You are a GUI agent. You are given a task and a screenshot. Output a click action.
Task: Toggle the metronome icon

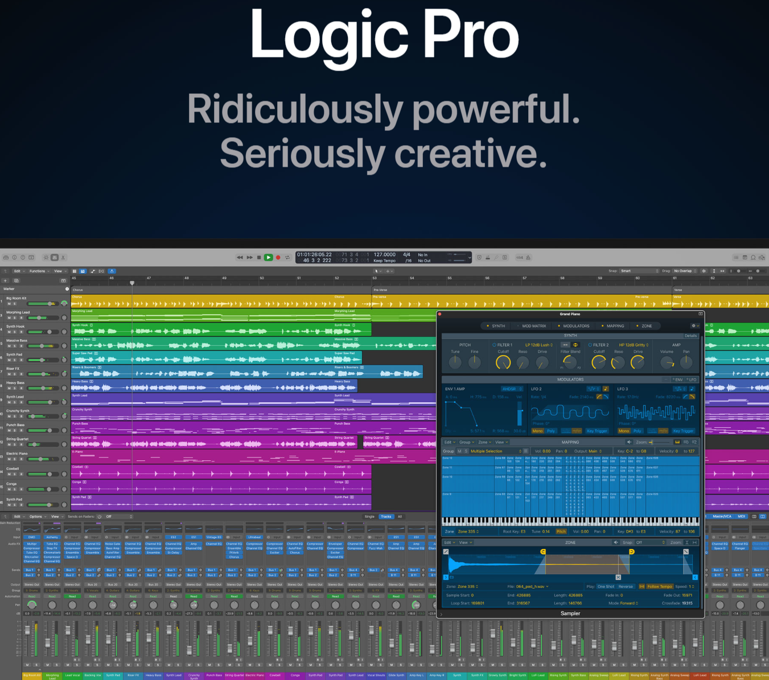click(528, 258)
